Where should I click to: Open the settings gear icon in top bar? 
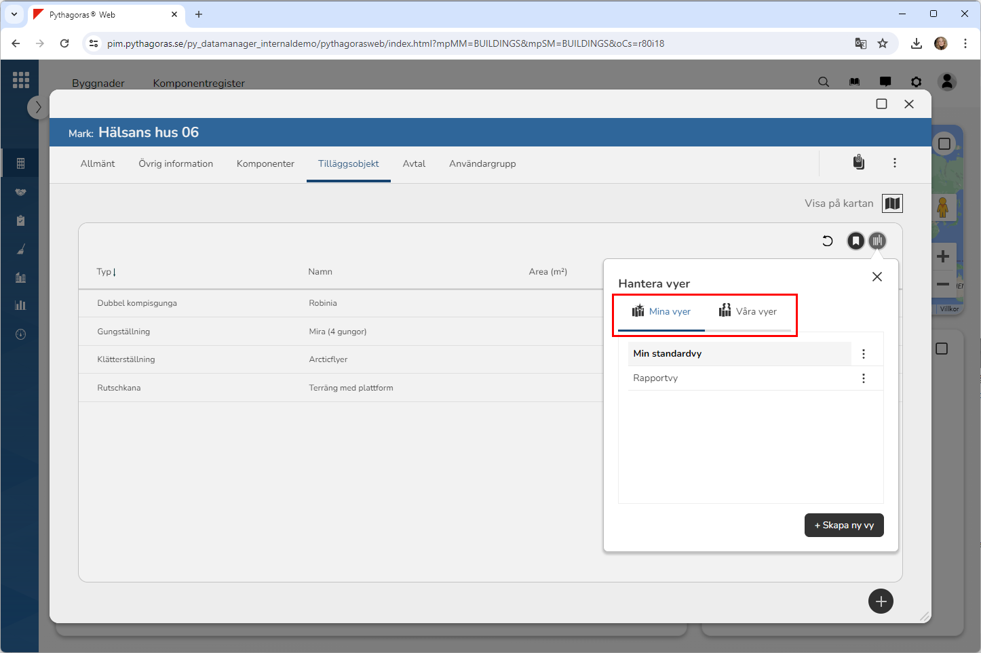point(916,82)
